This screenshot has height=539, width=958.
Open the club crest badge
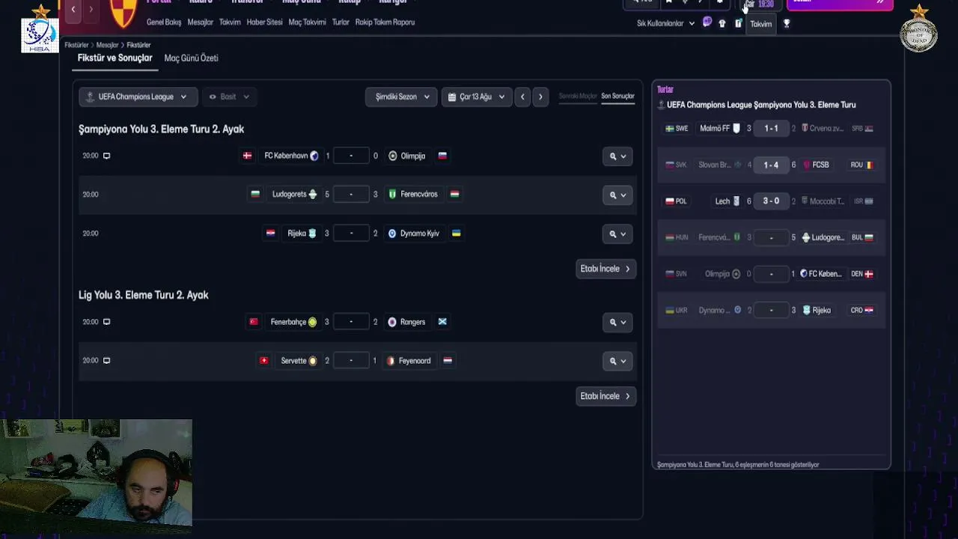click(x=123, y=13)
